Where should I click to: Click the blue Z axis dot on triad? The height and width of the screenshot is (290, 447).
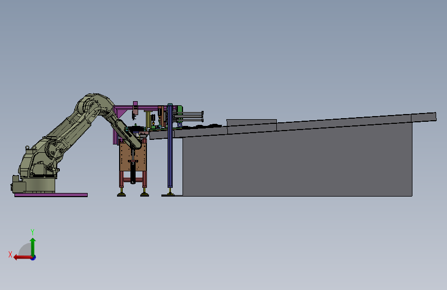34,257
